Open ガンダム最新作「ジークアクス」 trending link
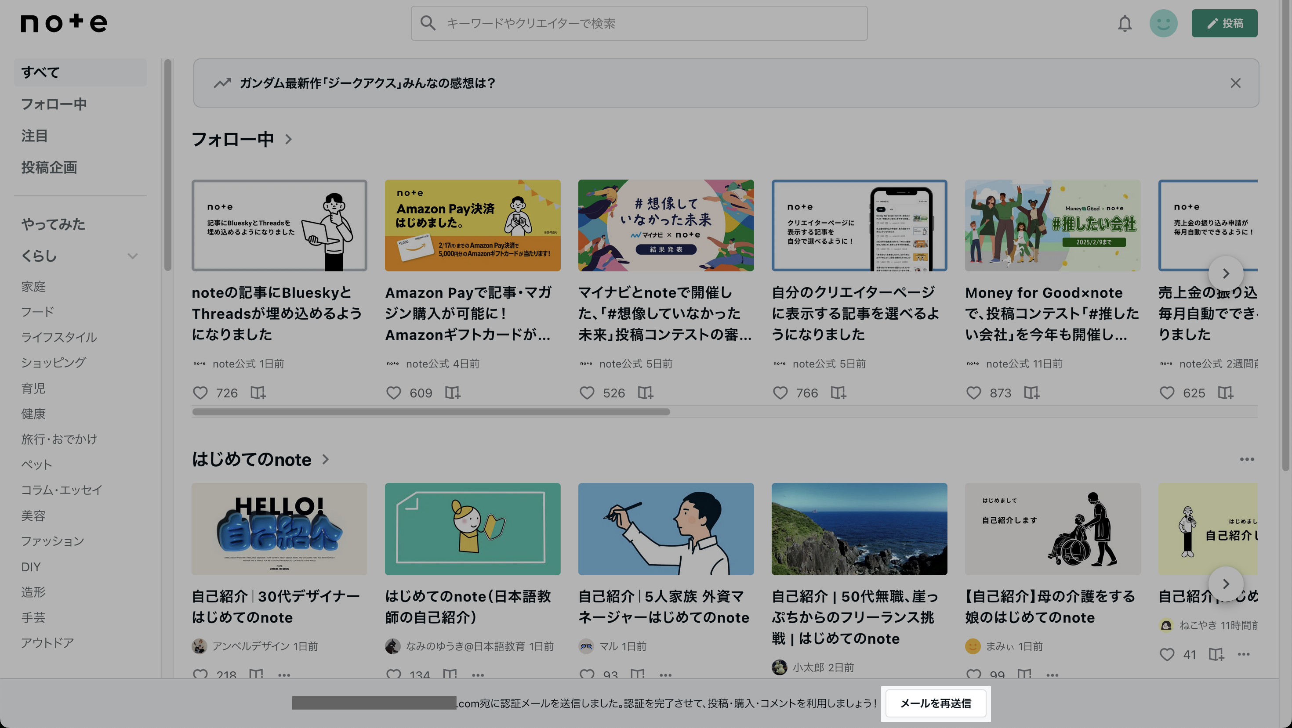Image resolution: width=1292 pixels, height=728 pixels. [x=367, y=83]
